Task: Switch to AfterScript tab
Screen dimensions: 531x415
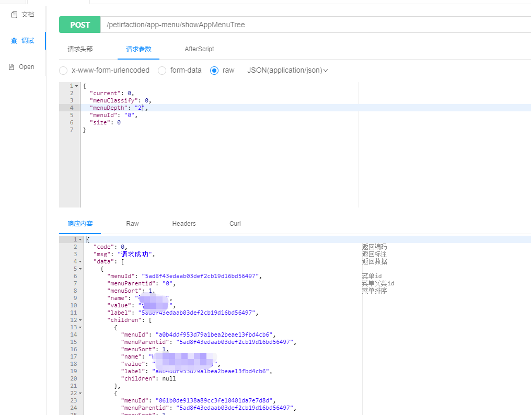Action: tap(199, 49)
